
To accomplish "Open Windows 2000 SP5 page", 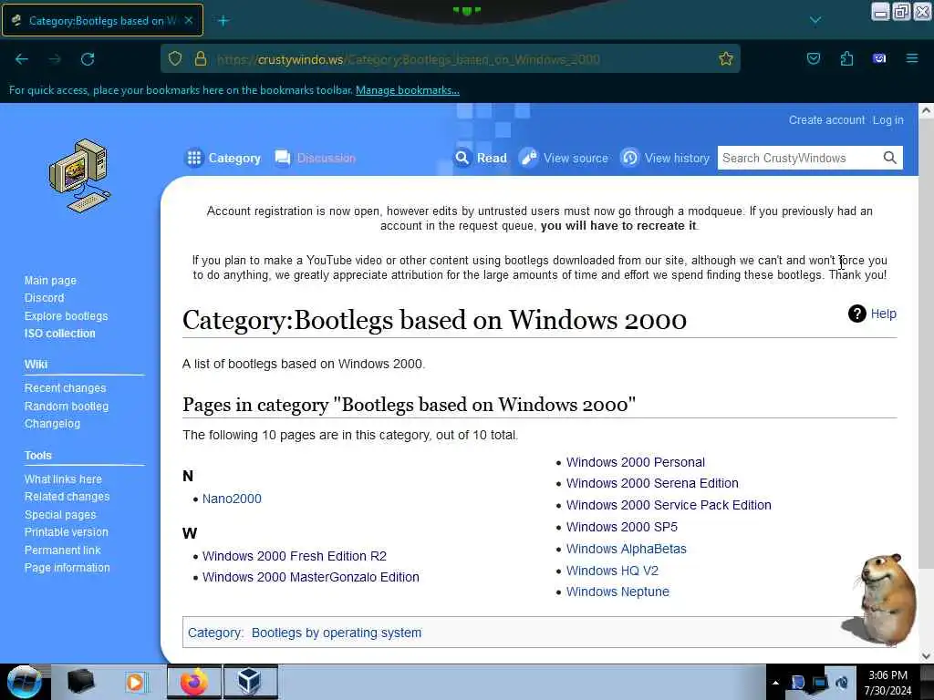I will (x=621, y=528).
